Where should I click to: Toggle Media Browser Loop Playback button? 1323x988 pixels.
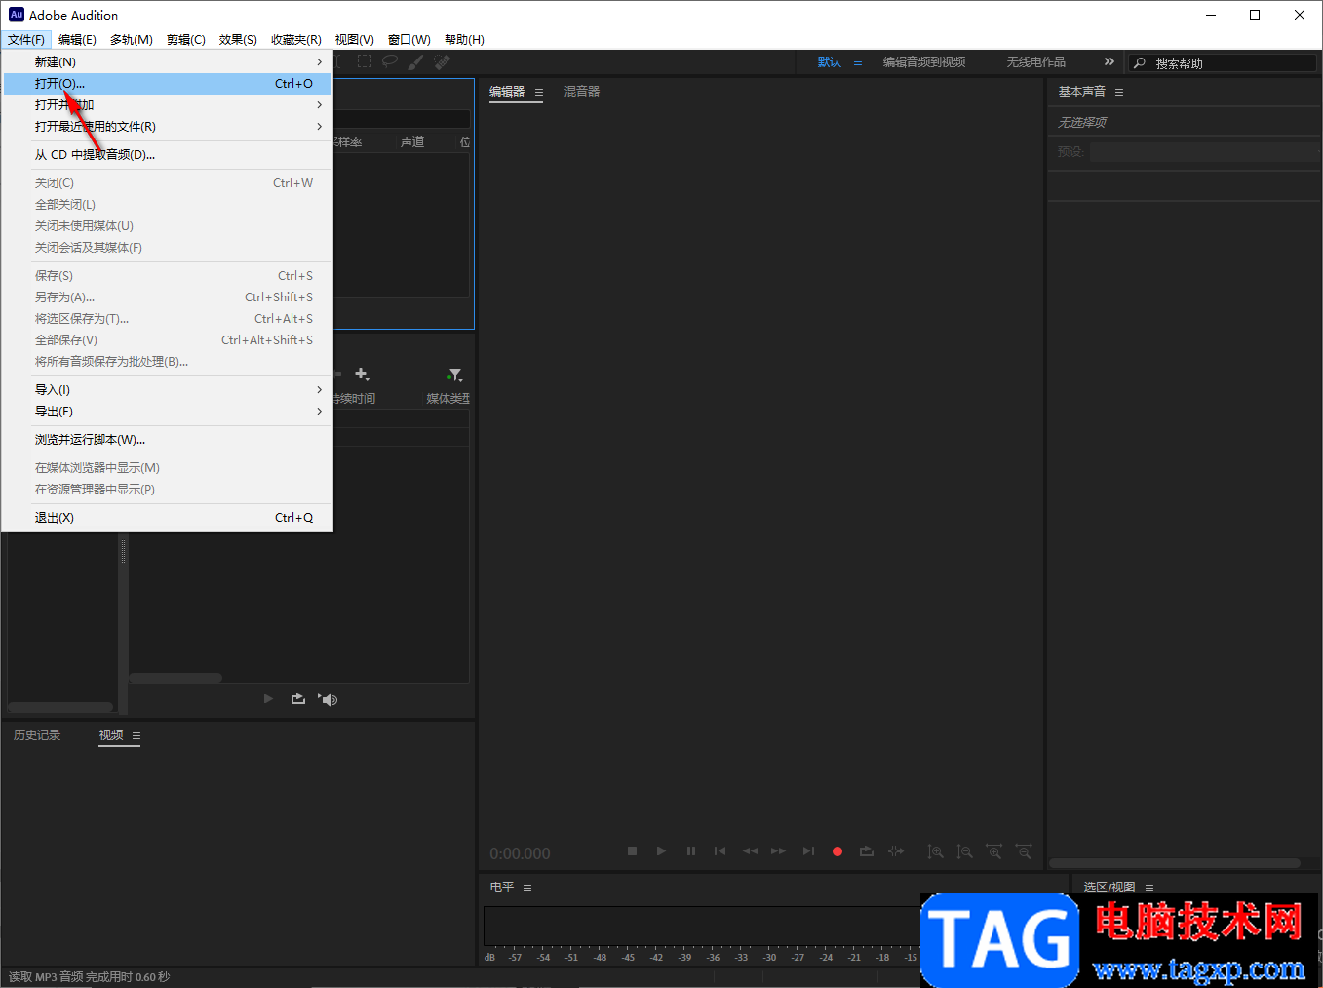click(298, 699)
